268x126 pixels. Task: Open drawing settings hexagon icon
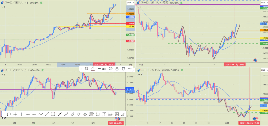point(111,69)
